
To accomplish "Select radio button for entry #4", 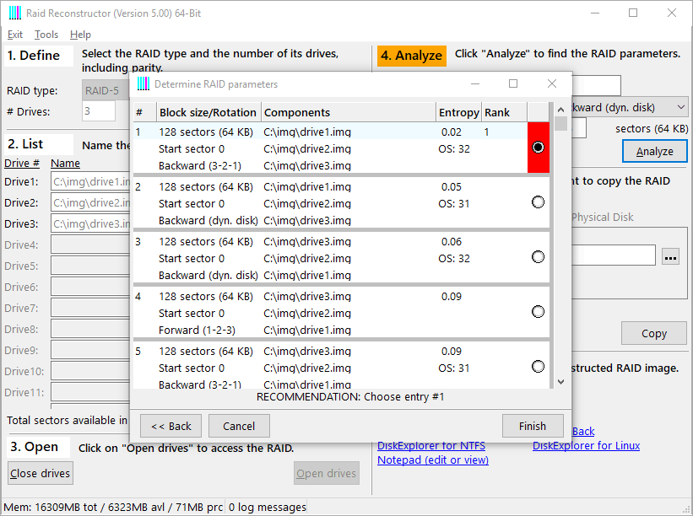I will pyautogui.click(x=539, y=312).
